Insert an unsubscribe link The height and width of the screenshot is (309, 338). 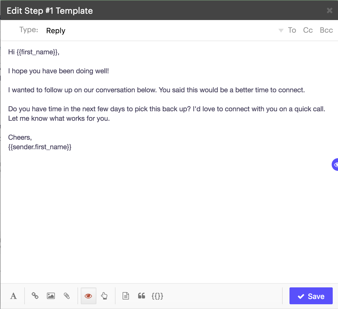point(104,296)
